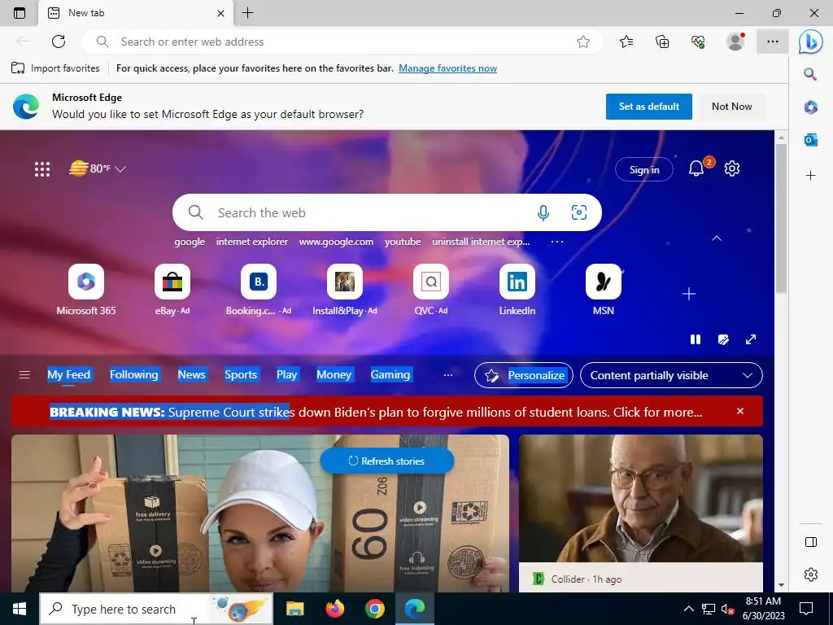833x625 pixels.
Task: Close the breaking news banner
Action: (740, 411)
